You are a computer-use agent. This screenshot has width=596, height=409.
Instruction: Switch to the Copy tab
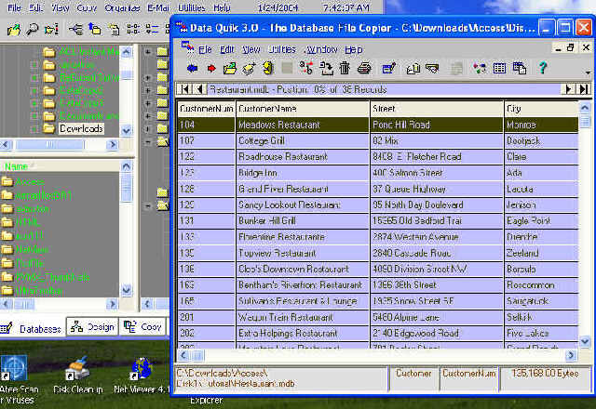(142, 327)
